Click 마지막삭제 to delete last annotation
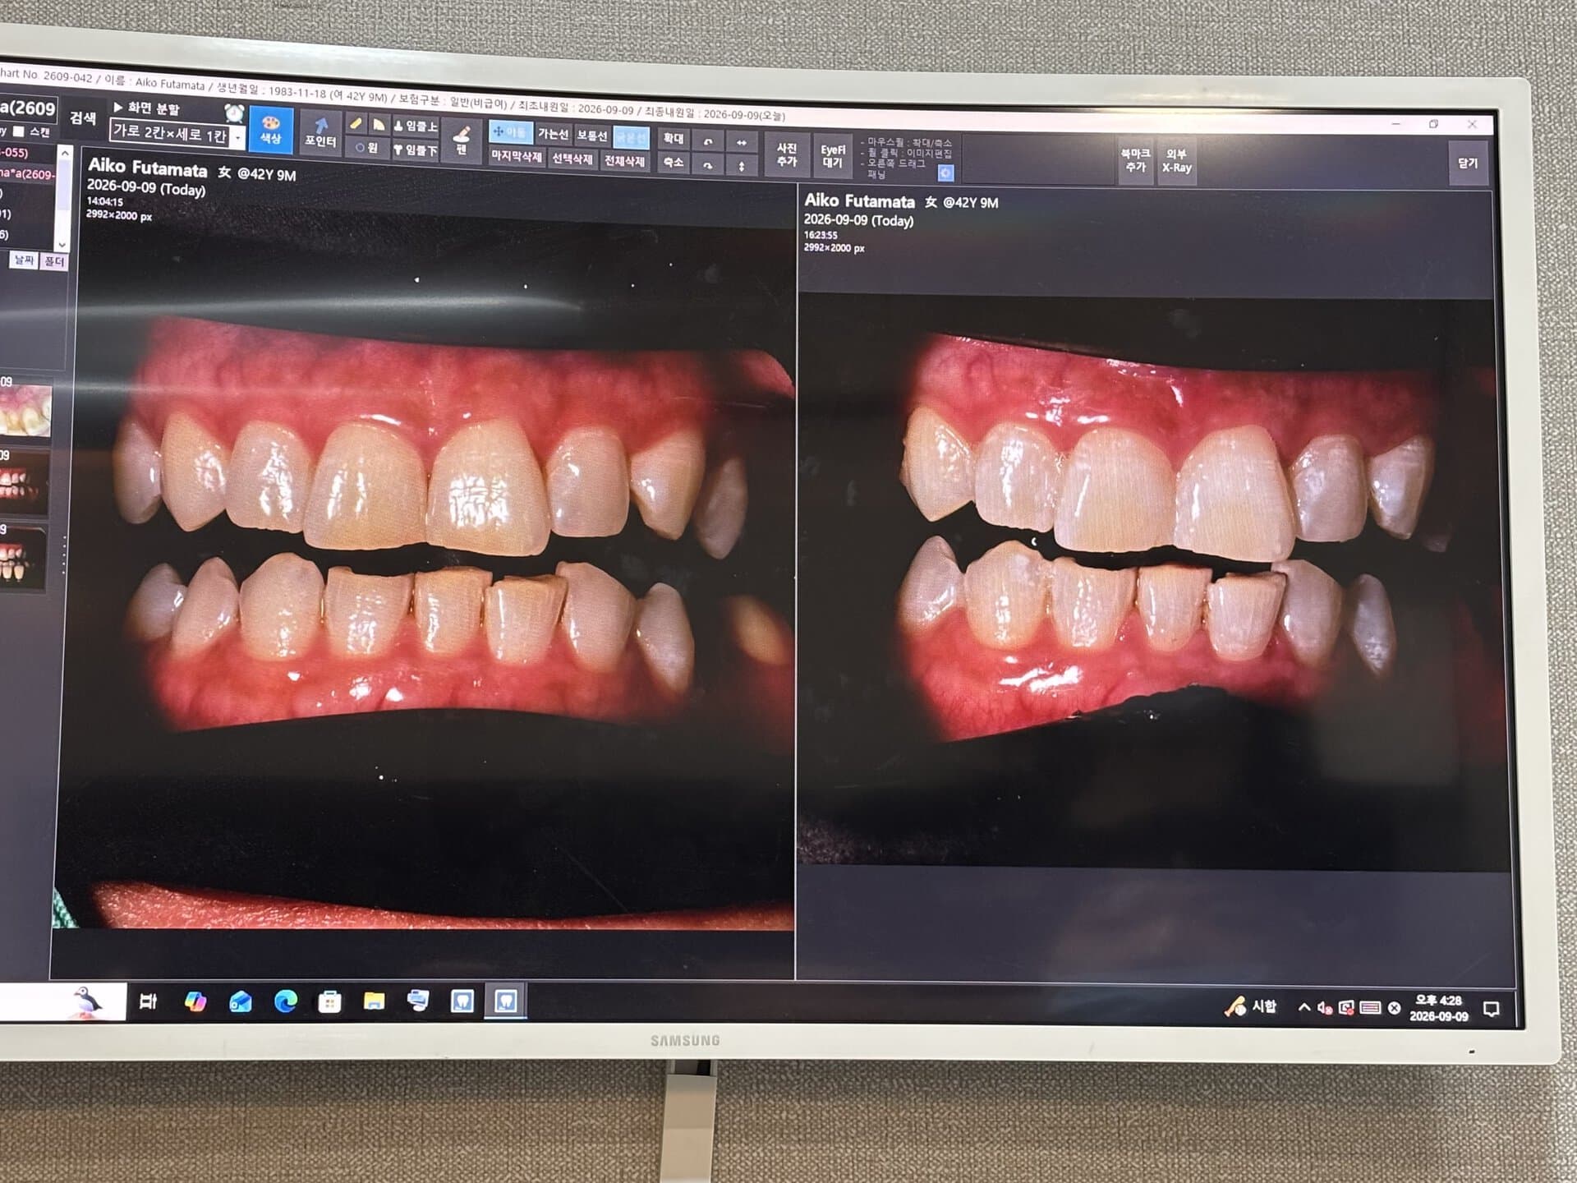1577x1183 pixels. point(516,156)
